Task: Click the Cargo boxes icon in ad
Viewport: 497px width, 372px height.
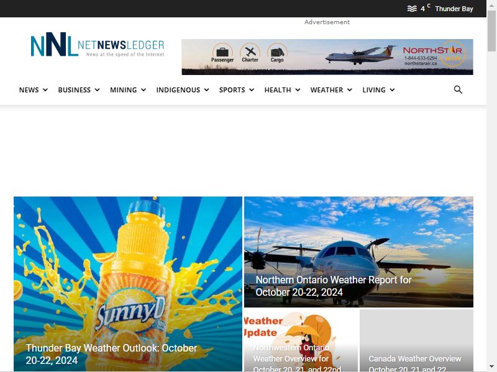Action: (x=277, y=53)
